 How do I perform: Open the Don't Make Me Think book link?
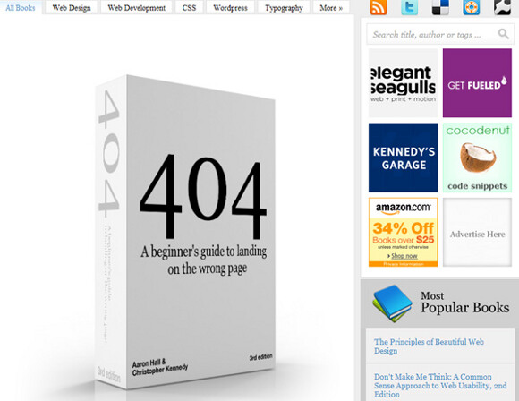[x=440, y=386]
